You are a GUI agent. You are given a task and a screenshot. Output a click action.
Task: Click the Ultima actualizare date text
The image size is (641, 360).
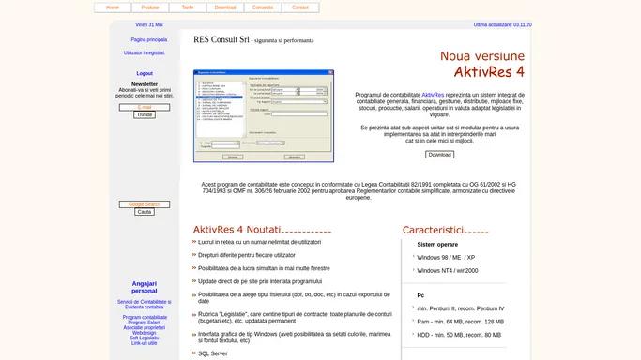pyautogui.click(x=502, y=25)
